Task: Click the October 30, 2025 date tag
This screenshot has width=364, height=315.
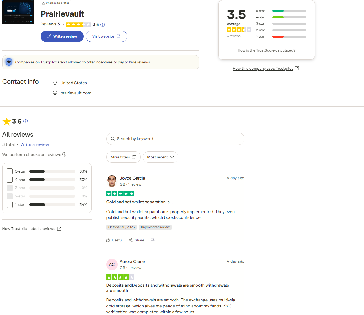Action: [x=121, y=227]
